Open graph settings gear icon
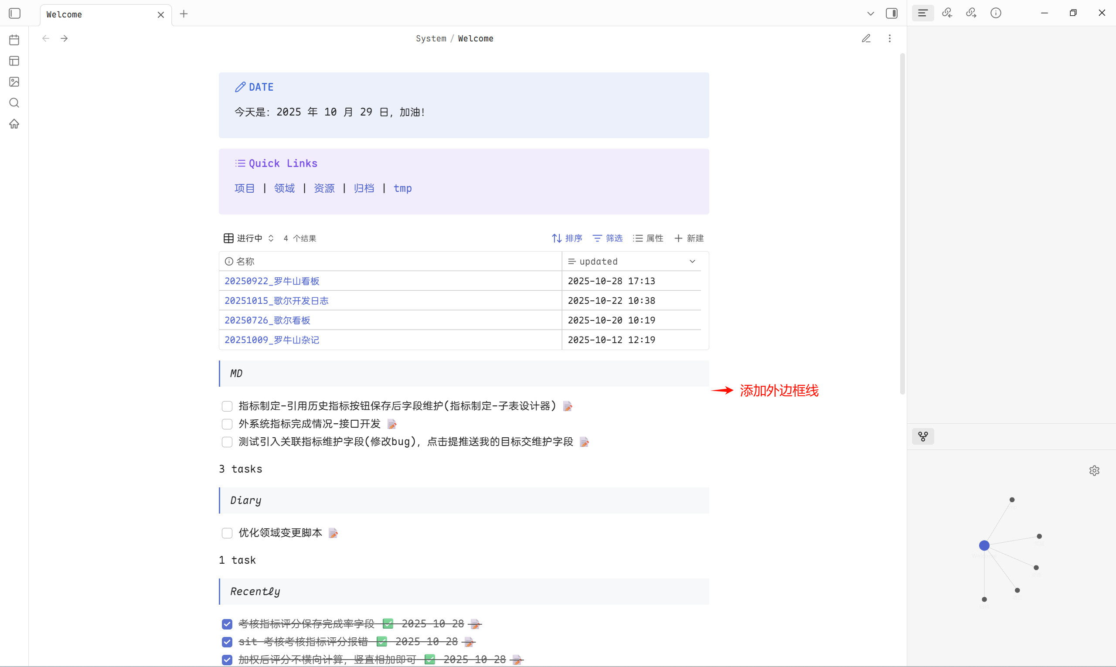 point(1094,470)
